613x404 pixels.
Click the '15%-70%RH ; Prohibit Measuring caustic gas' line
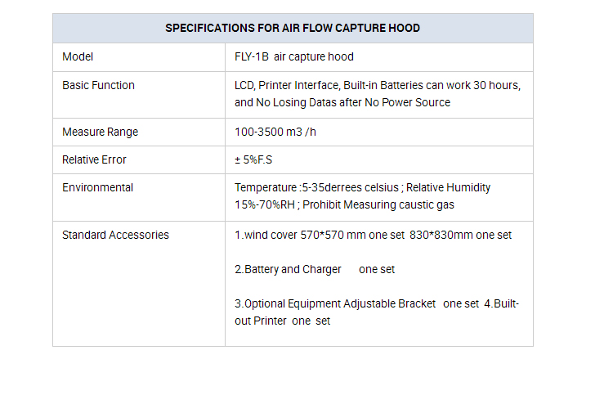pos(344,205)
